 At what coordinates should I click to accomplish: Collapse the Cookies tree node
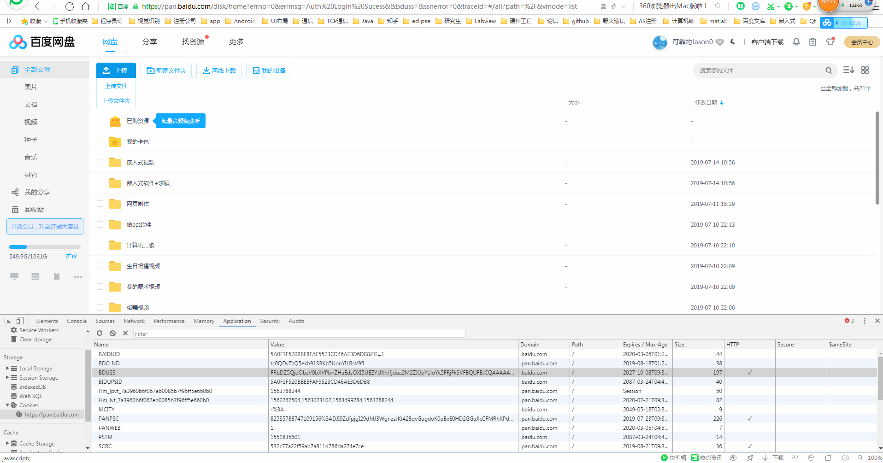click(7, 405)
